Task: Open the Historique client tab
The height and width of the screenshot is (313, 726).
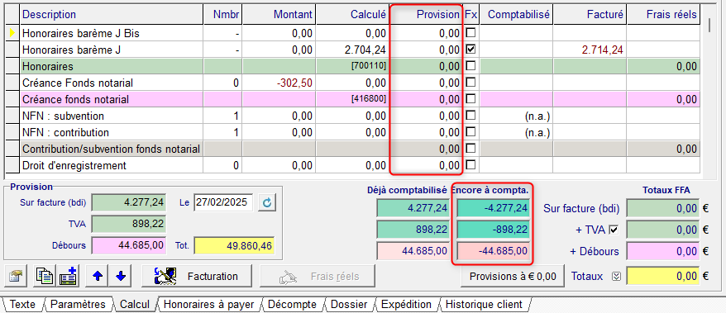Action: (x=483, y=305)
